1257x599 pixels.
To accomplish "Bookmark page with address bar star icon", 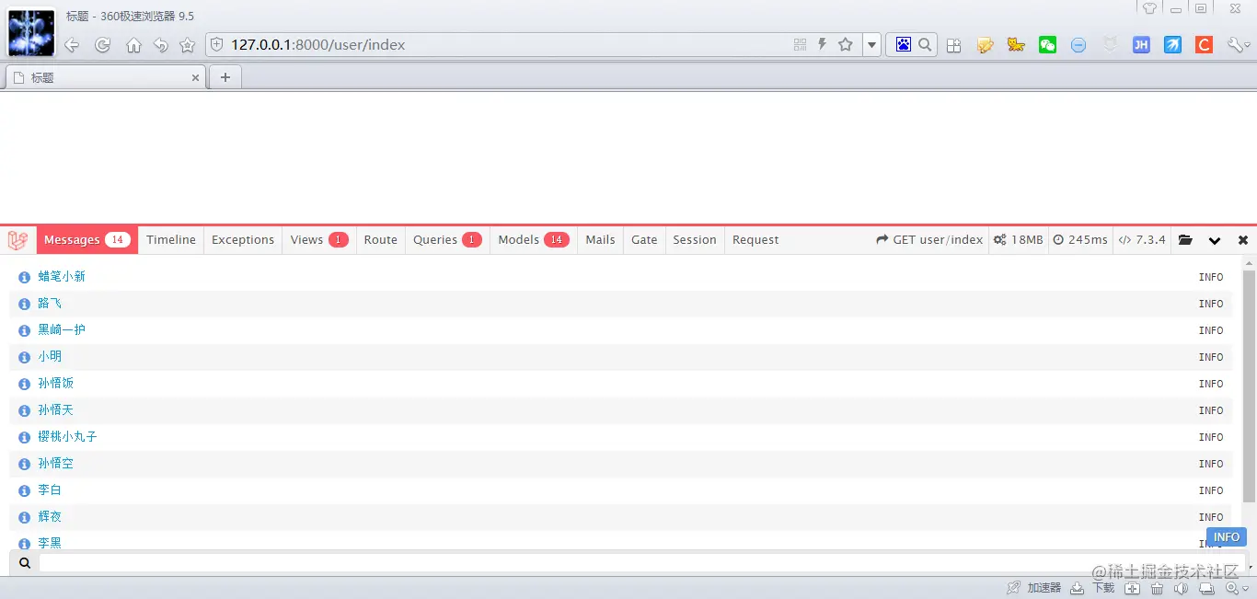I will [846, 44].
